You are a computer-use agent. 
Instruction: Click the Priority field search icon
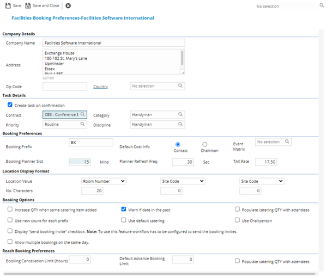(x=83, y=124)
